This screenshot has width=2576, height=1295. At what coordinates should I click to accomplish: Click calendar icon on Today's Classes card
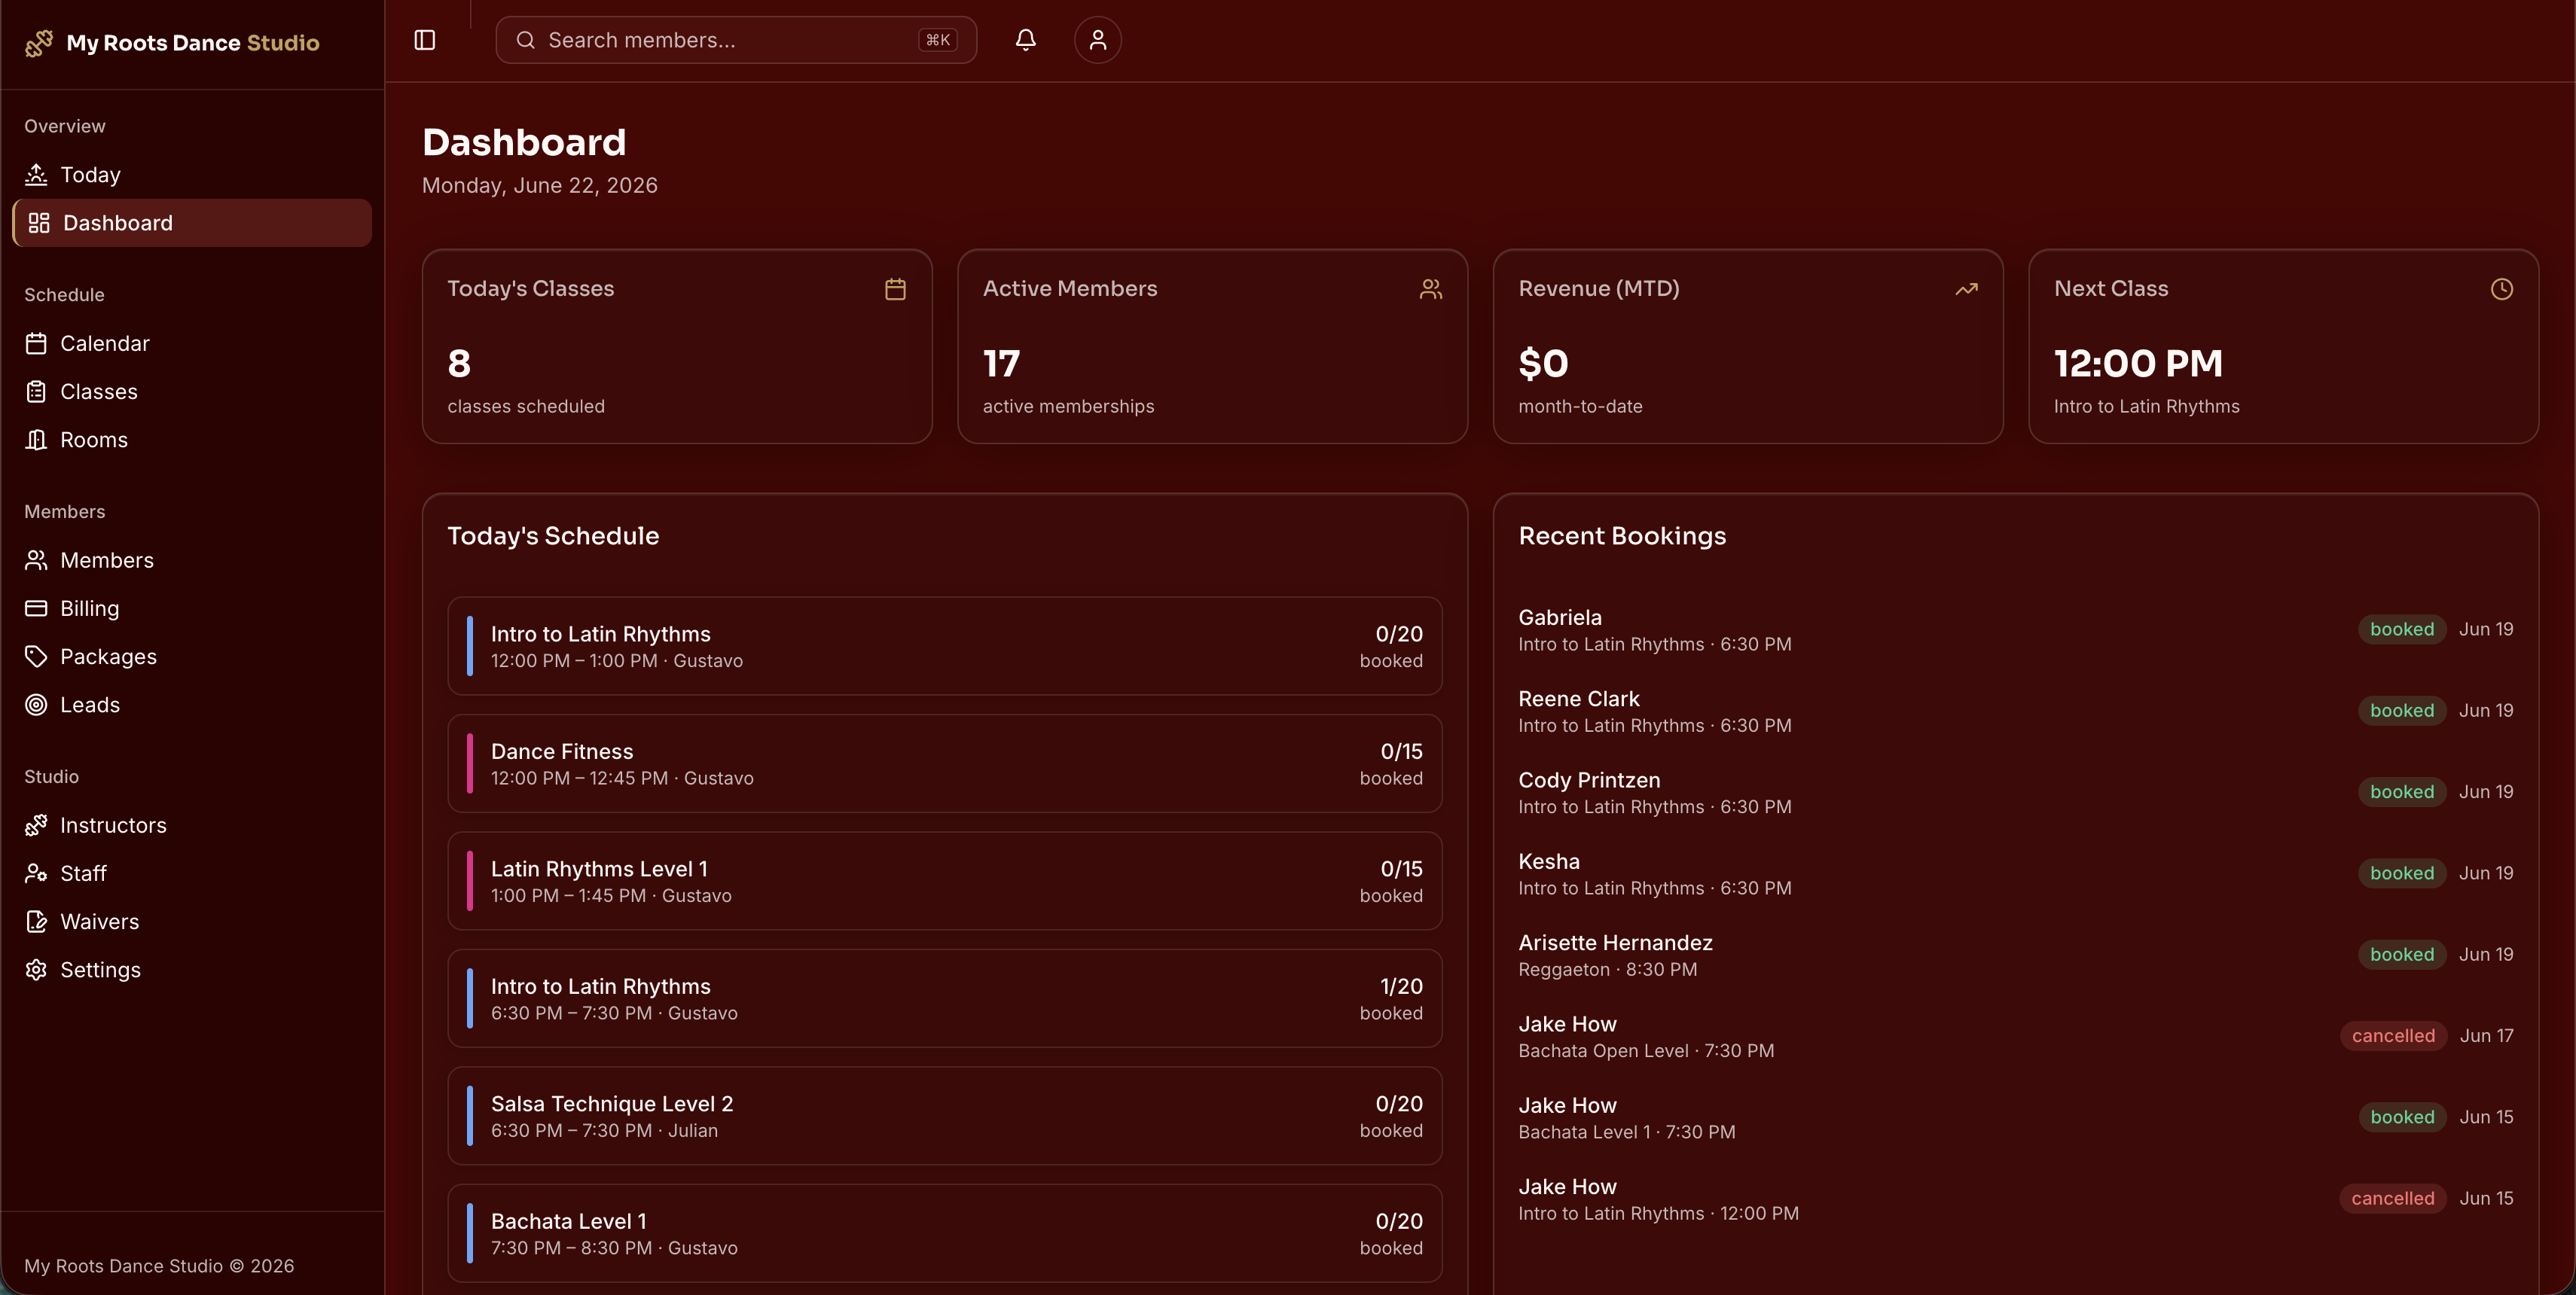(895, 289)
